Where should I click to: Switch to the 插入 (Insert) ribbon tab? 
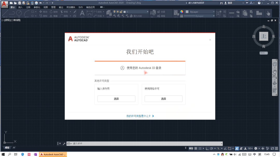coord(20,7)
